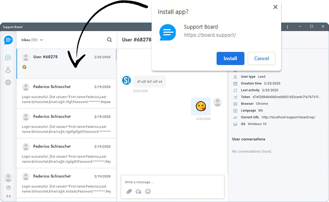Click the kissing emoji message bubble
This screenshot has height=202, width=329.
pyautogui.click(x=201, y=106)
